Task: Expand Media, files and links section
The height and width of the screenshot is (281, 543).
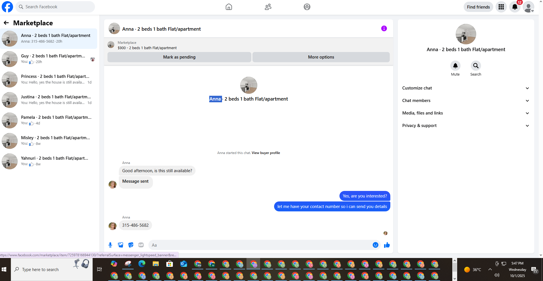Action: point(466,113)
